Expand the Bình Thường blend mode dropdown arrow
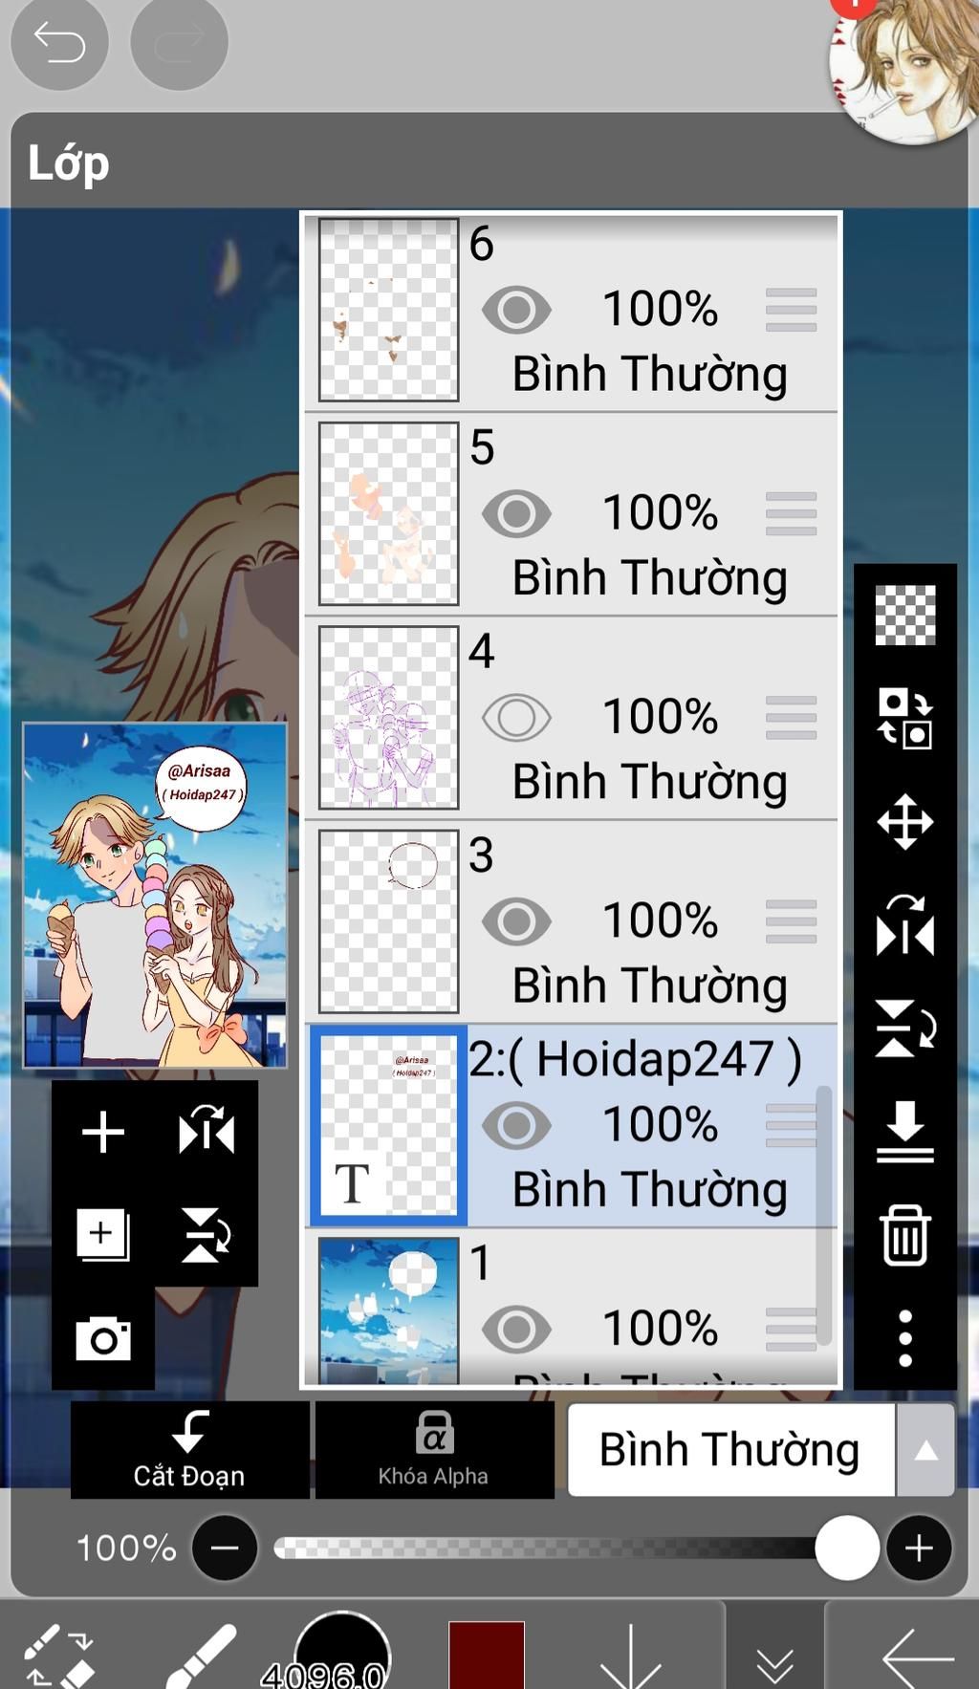The image size is (979, 1689). (925, 1451)
